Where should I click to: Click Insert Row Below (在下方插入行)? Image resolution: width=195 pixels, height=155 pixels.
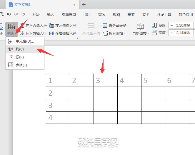33,33
